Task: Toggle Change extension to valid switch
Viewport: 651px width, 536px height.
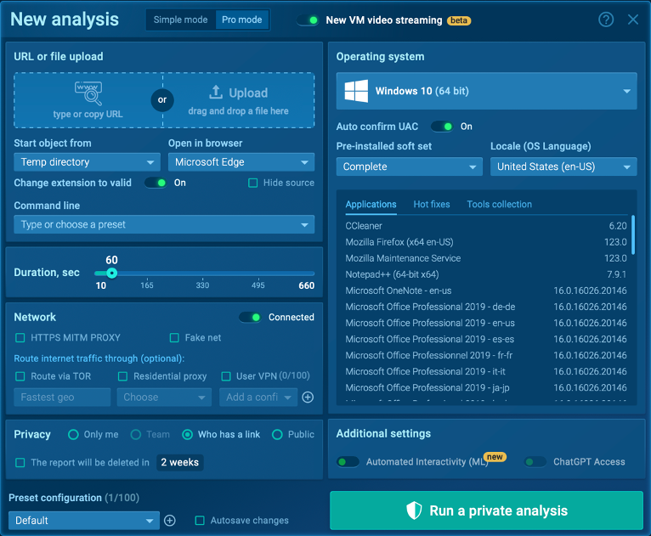Action: [x=156, y=183]
